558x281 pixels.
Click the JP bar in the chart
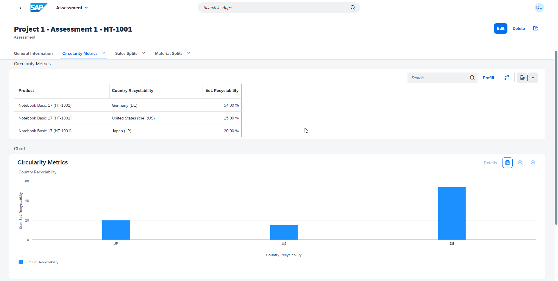pos(116,230)
